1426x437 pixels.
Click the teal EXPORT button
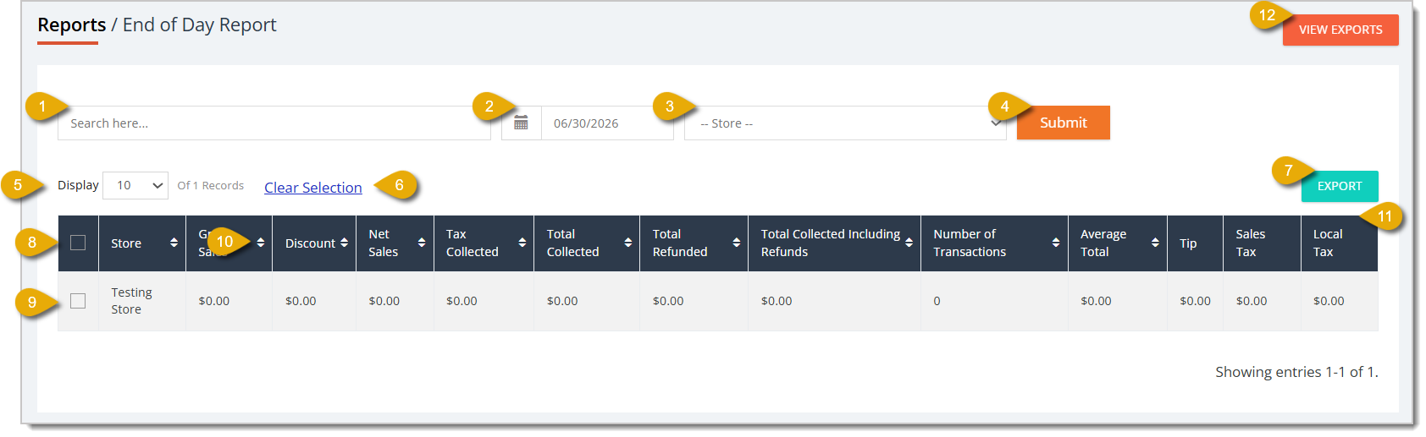(x=1340, y=186)
